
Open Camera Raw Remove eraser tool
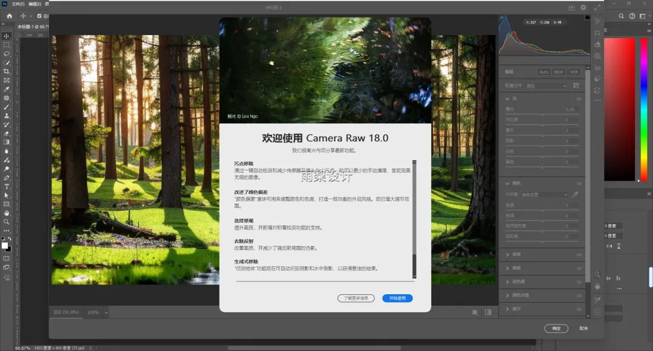(597, 44)
